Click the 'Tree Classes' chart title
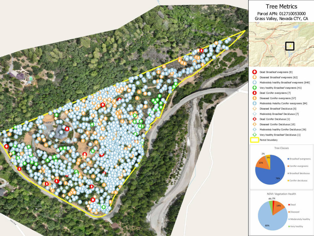This screenshot has width=314, height=236. [281, 148]
